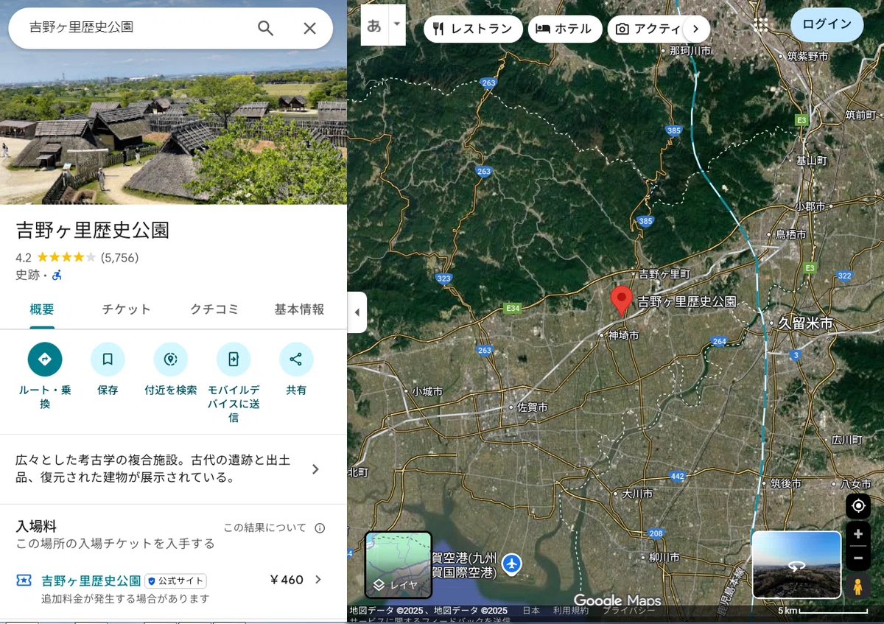Zoom out with the minus button
This screenshot has height=624, width=884.
[x=858, y=558]
